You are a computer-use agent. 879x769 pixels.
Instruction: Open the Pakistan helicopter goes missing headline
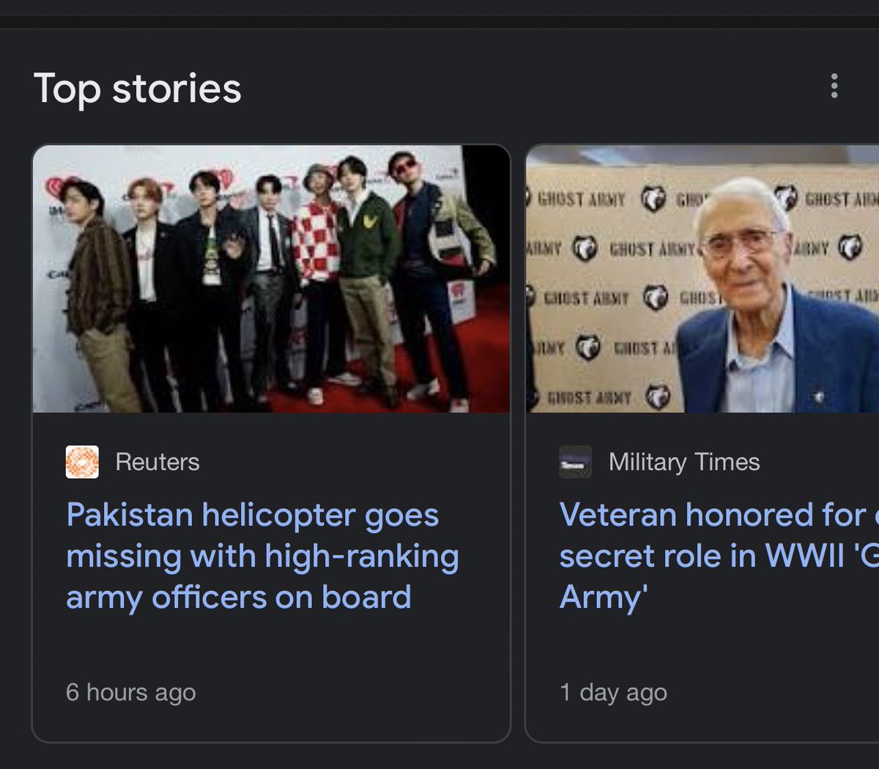[x=262, y=556]
